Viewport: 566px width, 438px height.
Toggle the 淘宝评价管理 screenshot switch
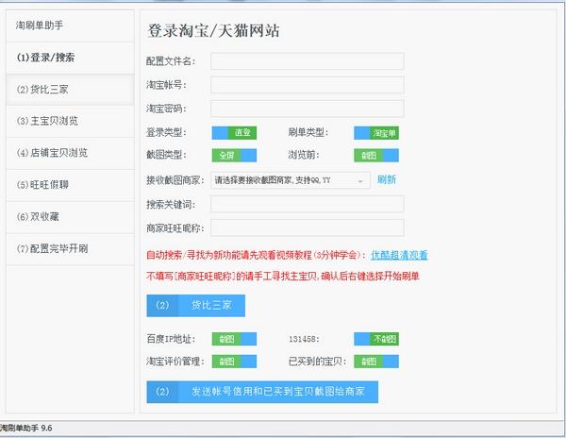(x=234, y=362)
